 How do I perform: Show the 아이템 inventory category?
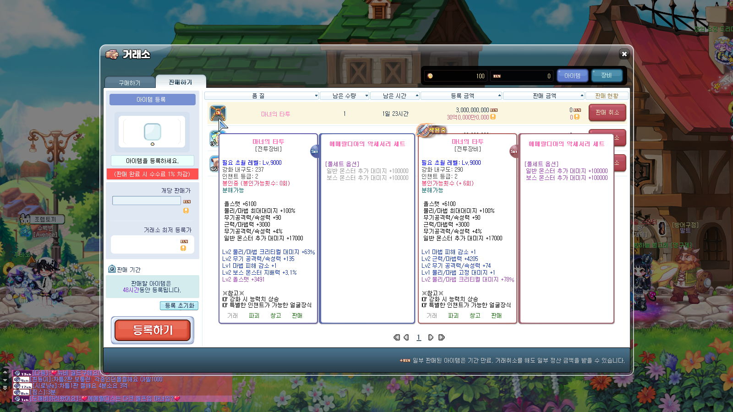573,76
